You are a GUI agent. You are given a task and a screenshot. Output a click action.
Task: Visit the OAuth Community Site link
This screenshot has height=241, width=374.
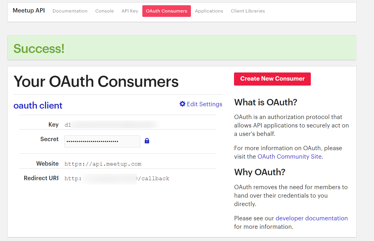290,157
